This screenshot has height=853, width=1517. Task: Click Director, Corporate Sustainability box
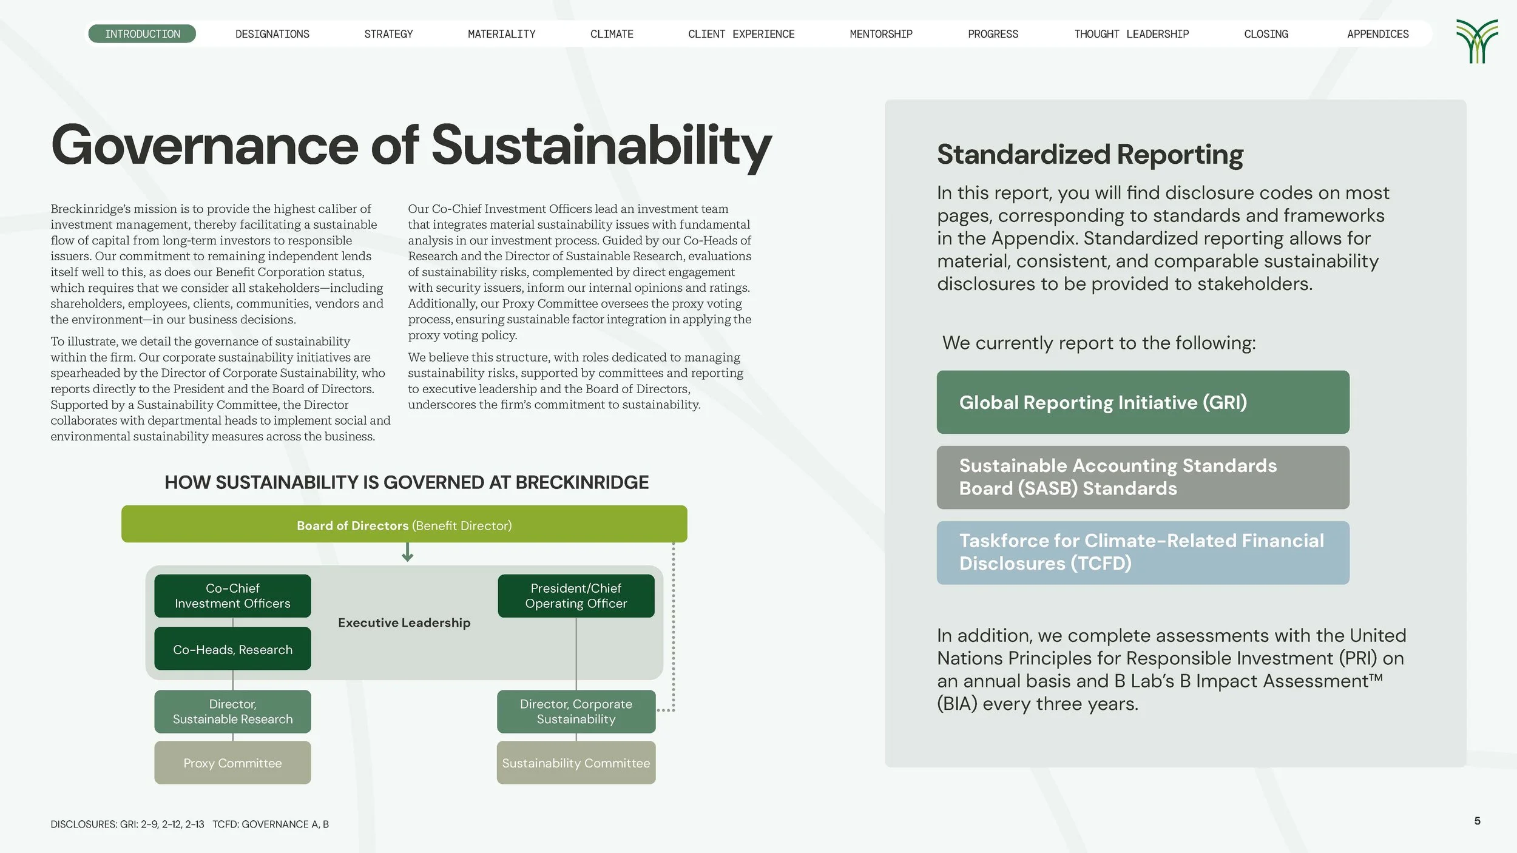click(576, 712)
